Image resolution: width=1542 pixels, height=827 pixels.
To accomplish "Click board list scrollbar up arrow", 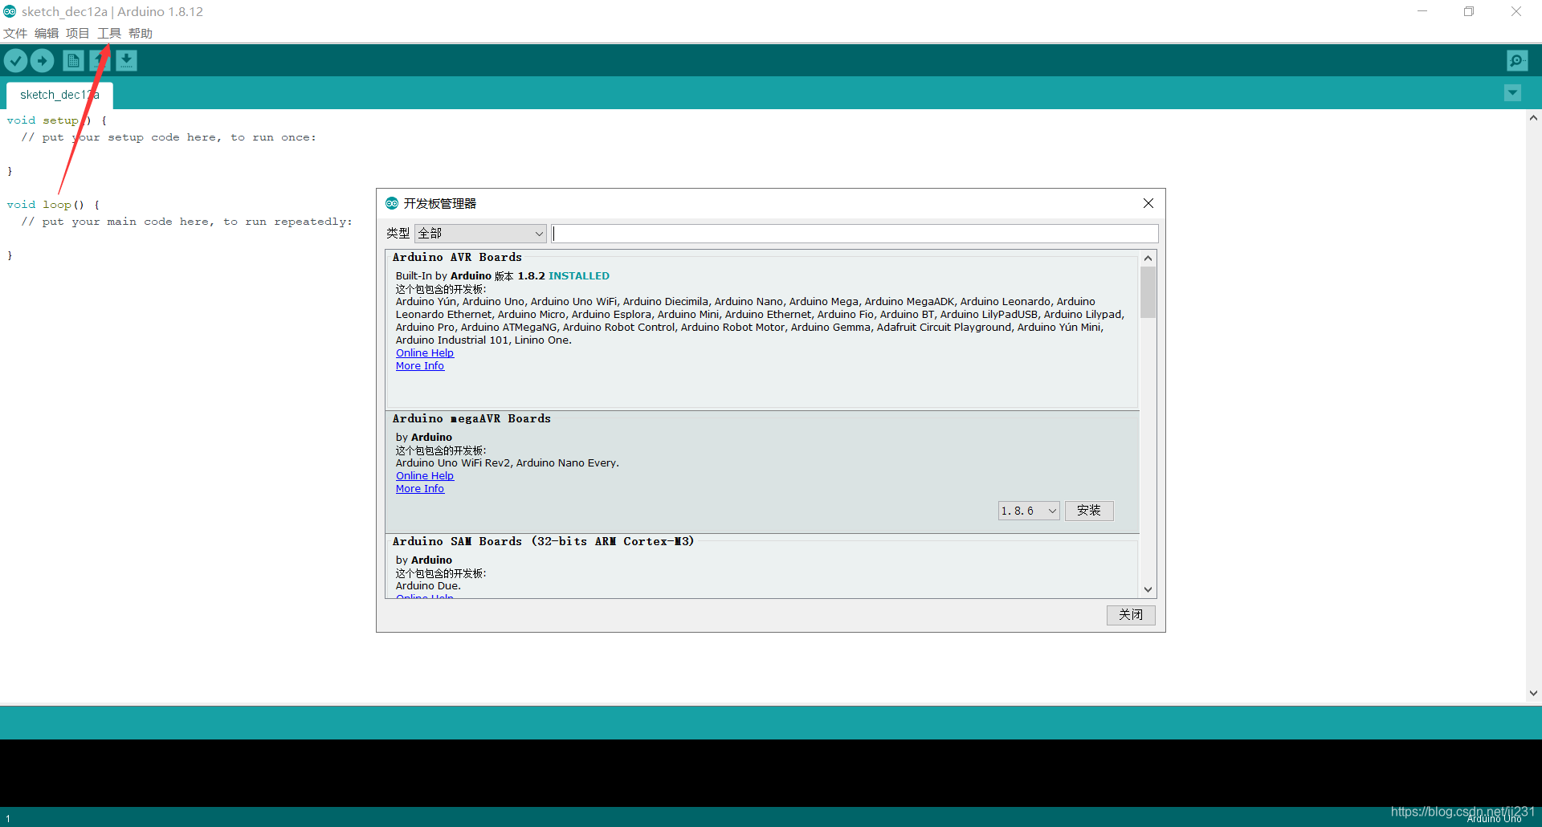I will click(x=1148, y=258).
